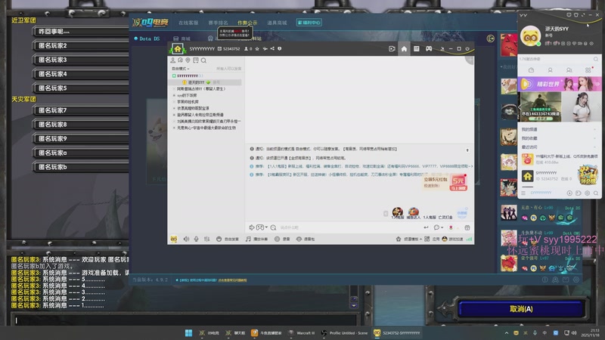The width and height of the screenshot is (605, 340).
Task: Click the YY raccoon face icon at bottom-left
Action: click(x=174, y=239)
